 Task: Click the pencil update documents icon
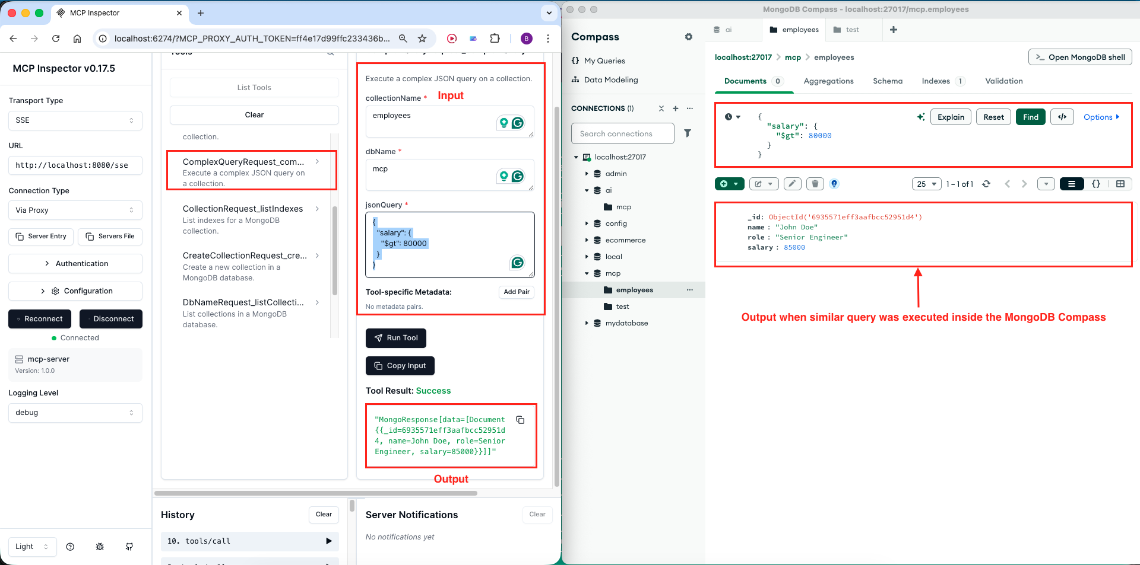pos(792,184)
